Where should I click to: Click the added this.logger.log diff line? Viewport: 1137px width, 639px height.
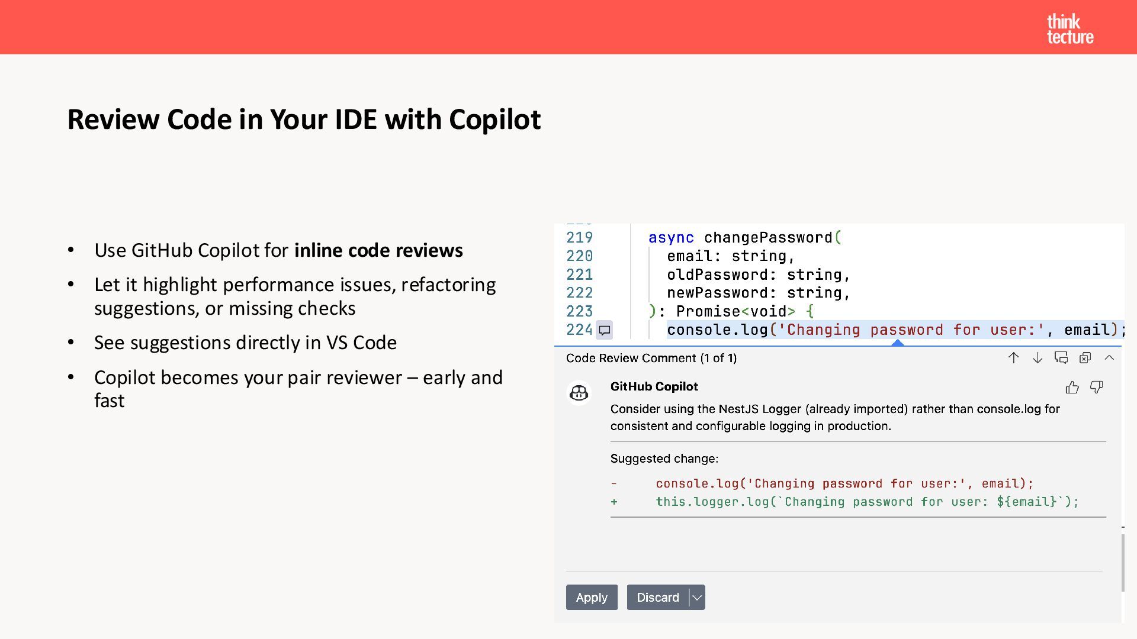867,502
